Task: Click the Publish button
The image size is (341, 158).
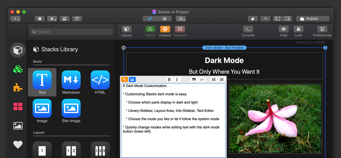Action: pyautogui.click(x=309, y=19)
